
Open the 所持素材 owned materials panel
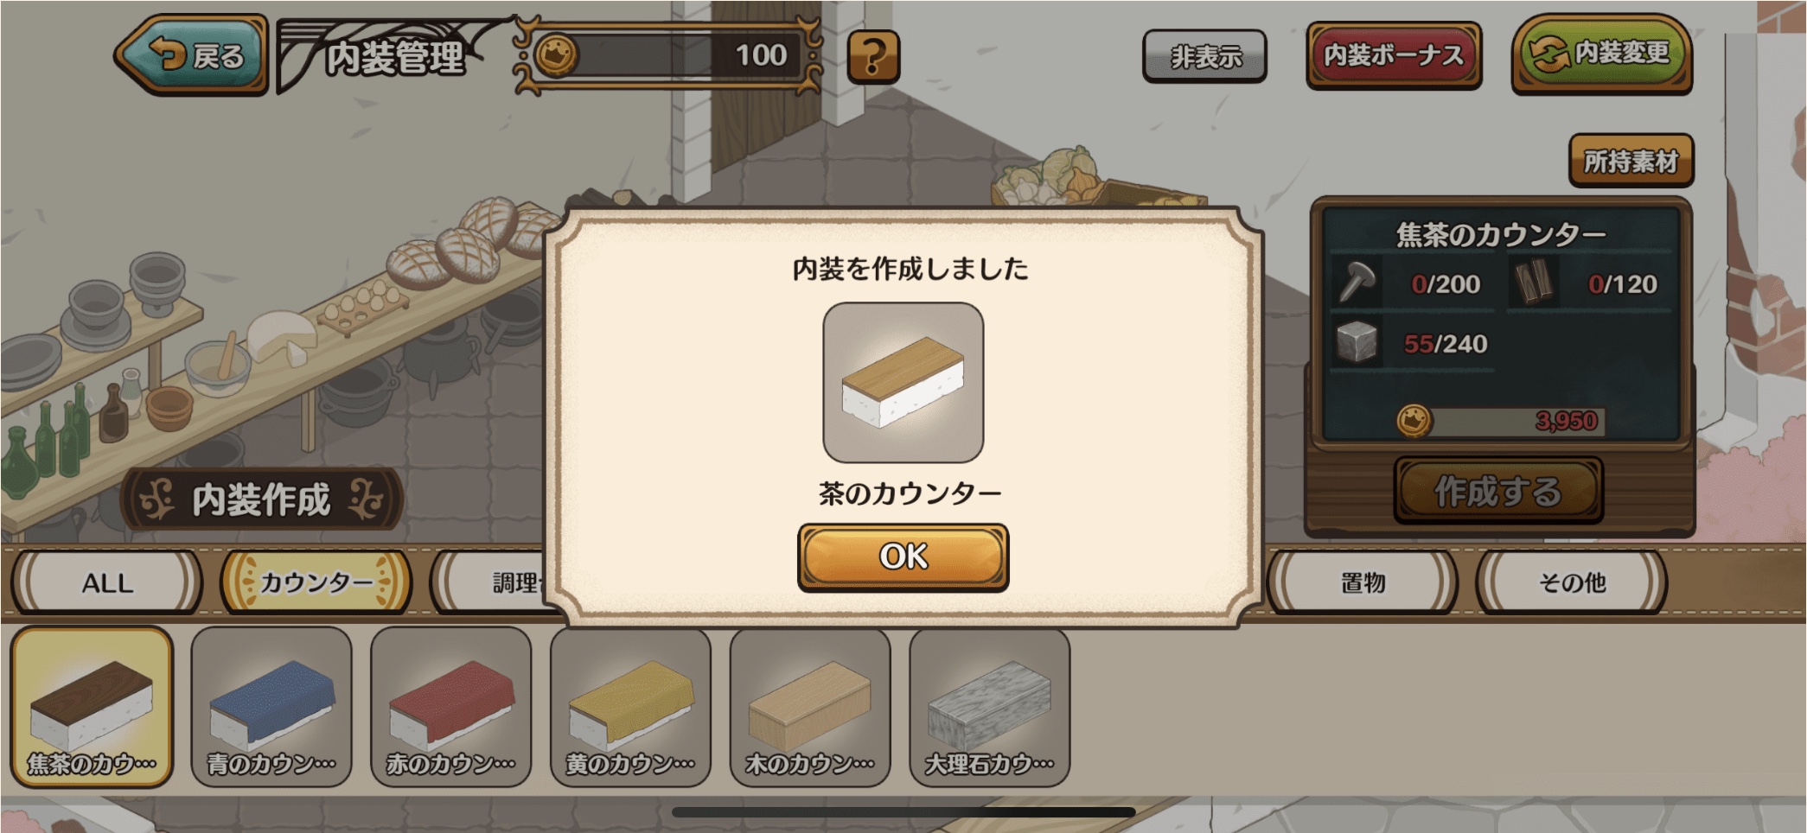coord(1631,160)
